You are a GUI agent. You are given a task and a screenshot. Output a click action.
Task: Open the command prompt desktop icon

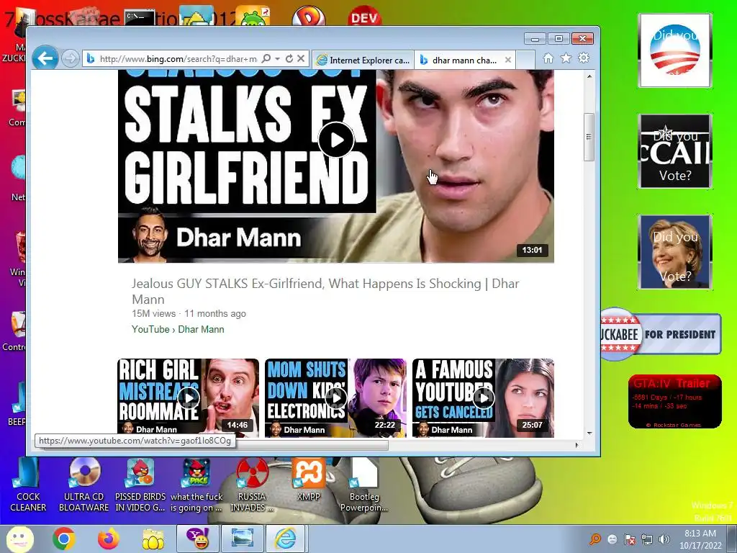coord(140,18)
